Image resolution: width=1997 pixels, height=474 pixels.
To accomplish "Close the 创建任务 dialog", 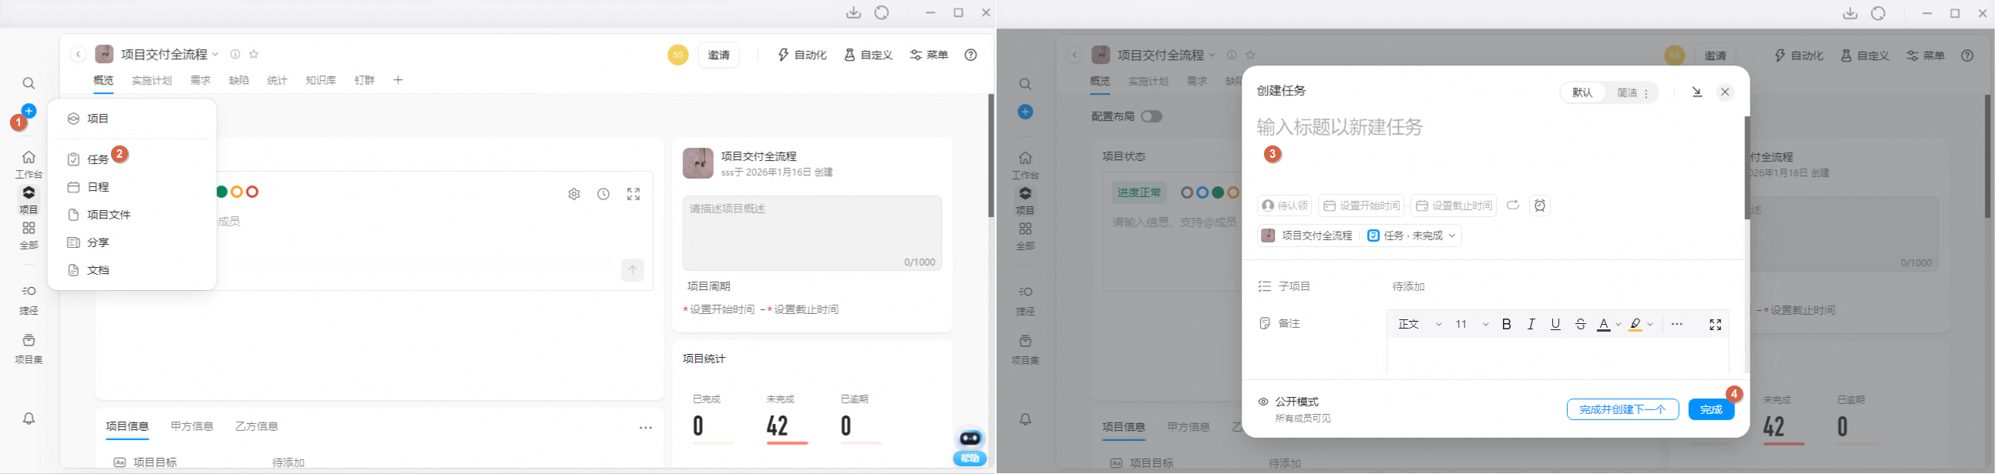I will point(1725,92).
